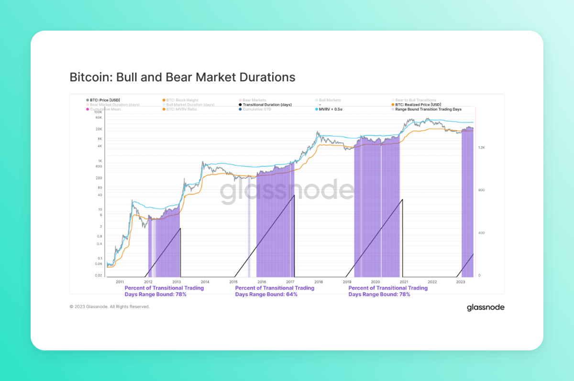Click the BTC: Block Height legend dot

[164, 100]
